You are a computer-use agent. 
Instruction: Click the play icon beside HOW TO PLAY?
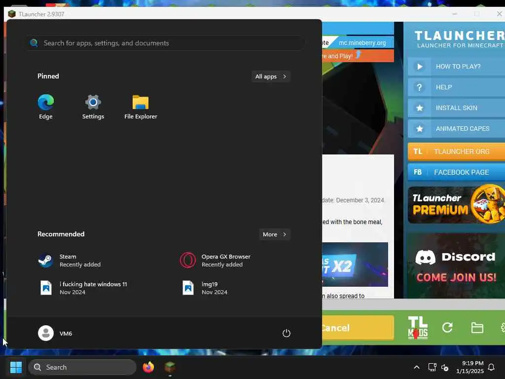click(x=419, y=67)
